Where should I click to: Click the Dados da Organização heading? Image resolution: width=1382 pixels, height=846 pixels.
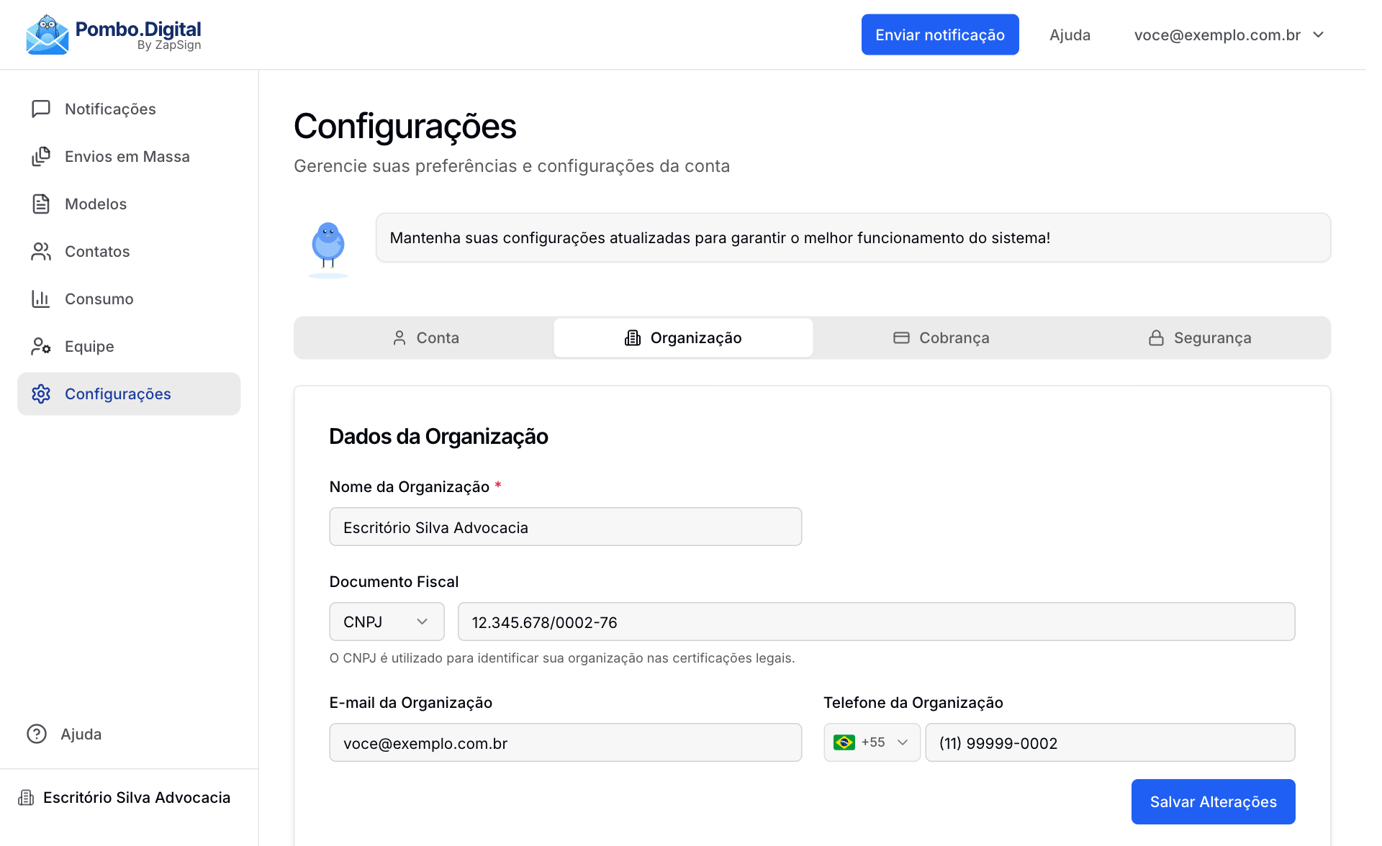tap(438, 436)
